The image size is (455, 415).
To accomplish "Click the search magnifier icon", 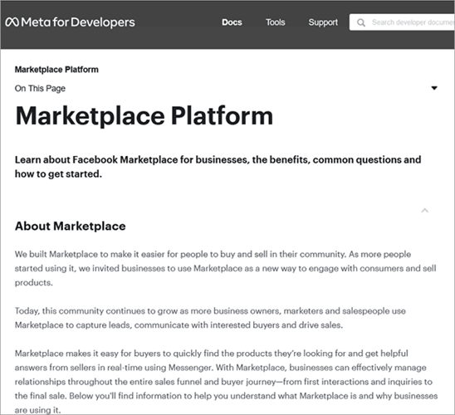I will coord(361,22).
